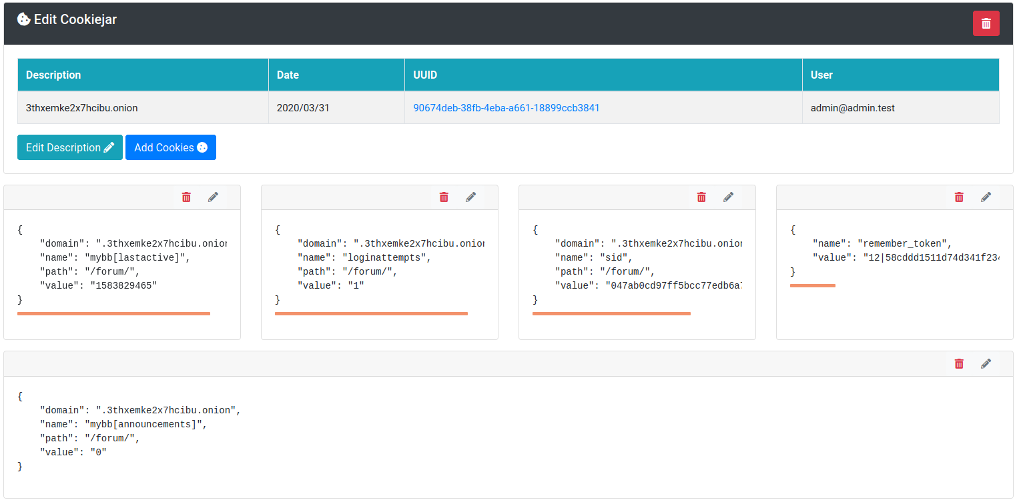This screenshot has height=504, width=1017.
Task: Click the User column header
Action: (821, 75)
